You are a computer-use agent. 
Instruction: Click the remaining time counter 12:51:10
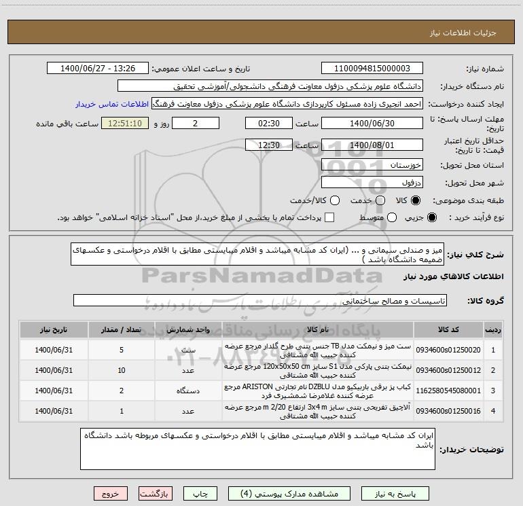point(125,123)
